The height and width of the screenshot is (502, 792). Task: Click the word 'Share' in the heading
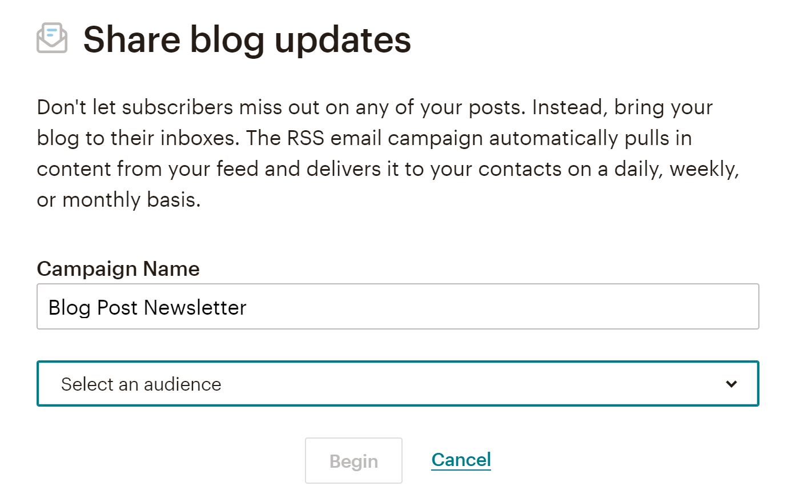click(x=132, y=39)
